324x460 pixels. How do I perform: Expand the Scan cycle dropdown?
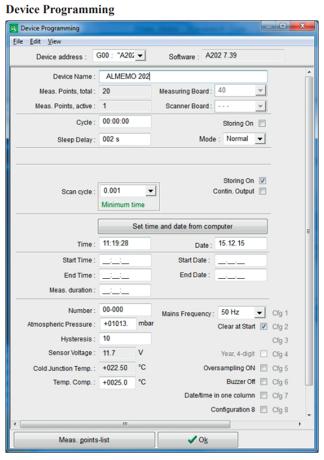click(150, 191)
